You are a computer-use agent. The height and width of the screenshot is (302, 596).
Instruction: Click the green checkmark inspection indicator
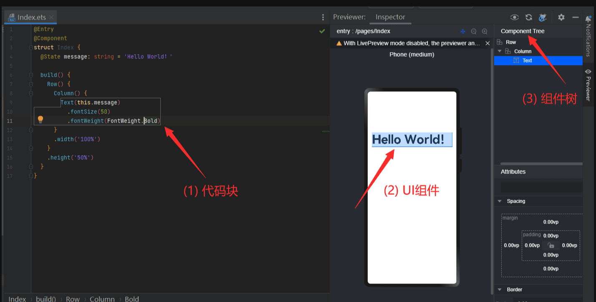tap(322, 31)
